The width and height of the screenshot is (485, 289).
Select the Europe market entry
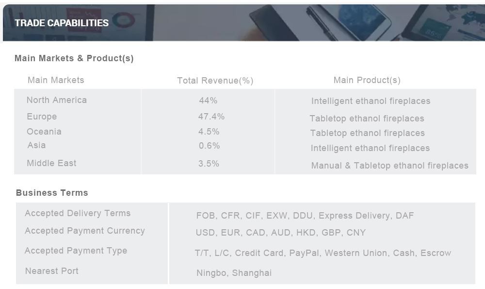click(x=42, y=117)
